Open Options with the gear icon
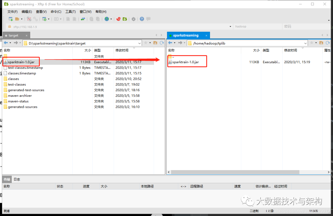This screenshot has width=333, height=216. click(x=134, y=19)
